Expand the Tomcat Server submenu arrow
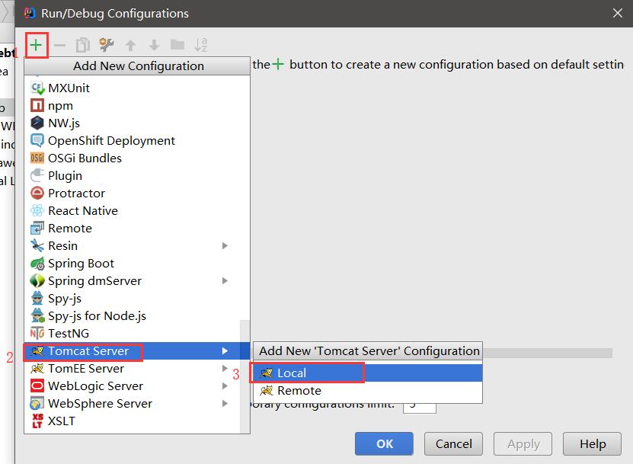This screenshot has width=633, height=464. click(225, 350)
